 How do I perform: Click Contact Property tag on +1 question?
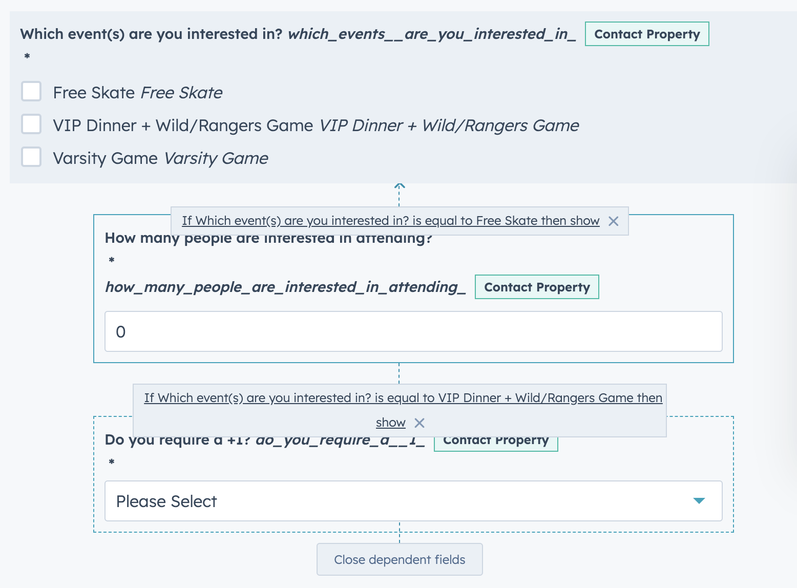point(495,439)
